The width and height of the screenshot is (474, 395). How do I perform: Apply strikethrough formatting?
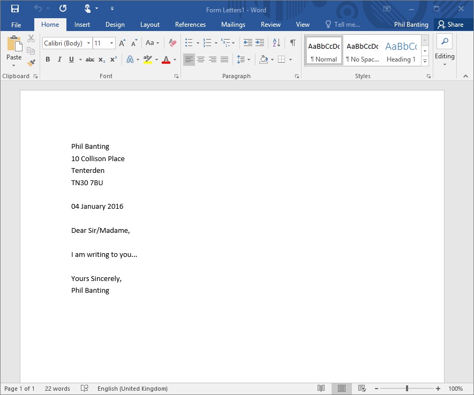click(x=90, y=60)
